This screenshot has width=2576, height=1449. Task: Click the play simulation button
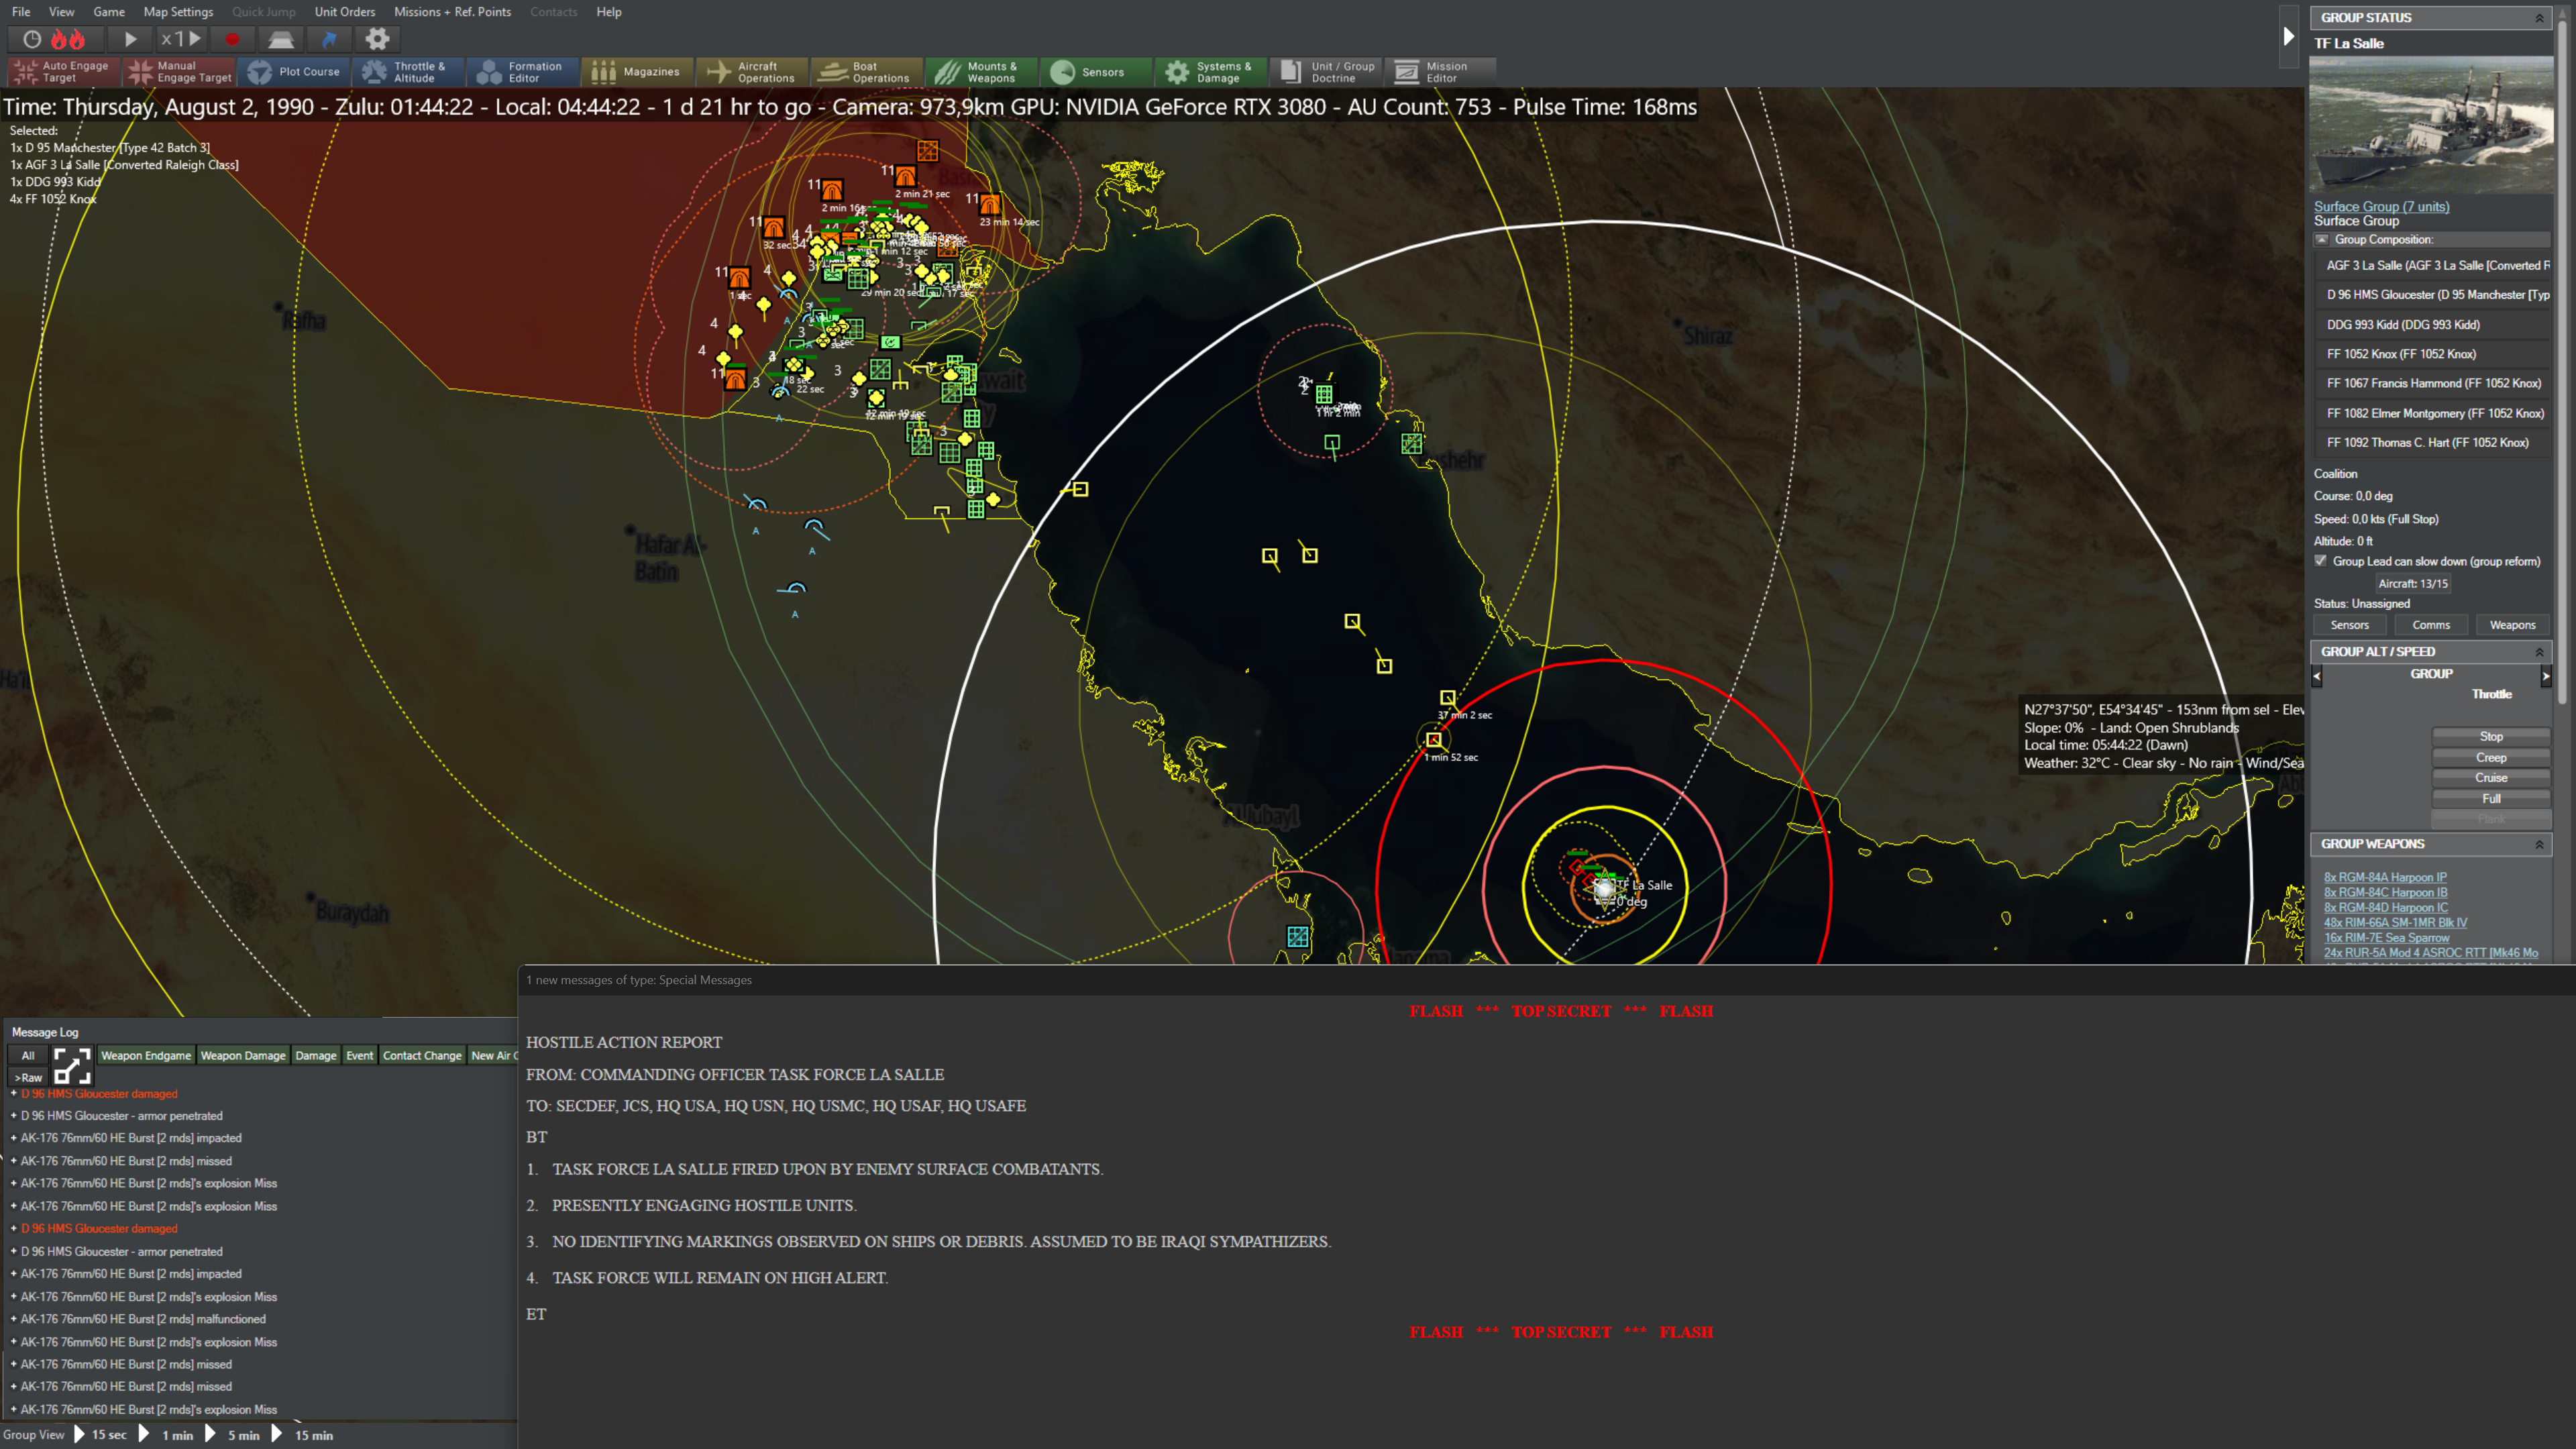[x=130, y=39]
